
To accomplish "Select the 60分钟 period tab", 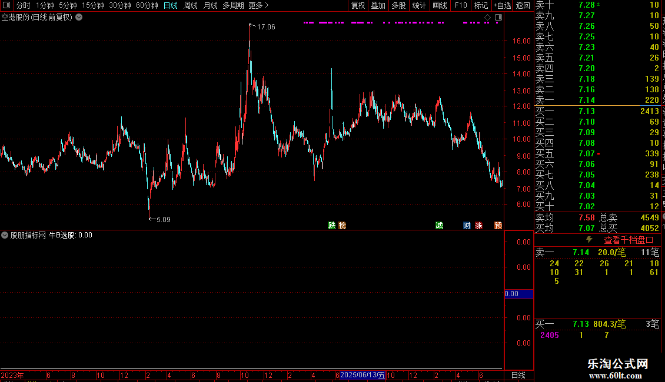I will pos(147,5).
